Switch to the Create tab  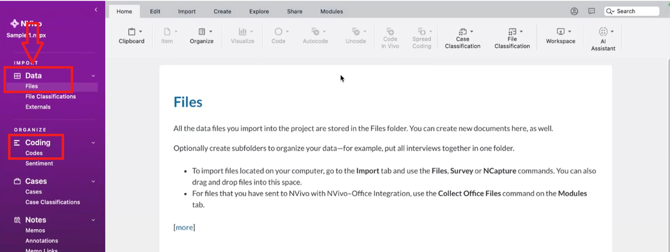[222, 12]
